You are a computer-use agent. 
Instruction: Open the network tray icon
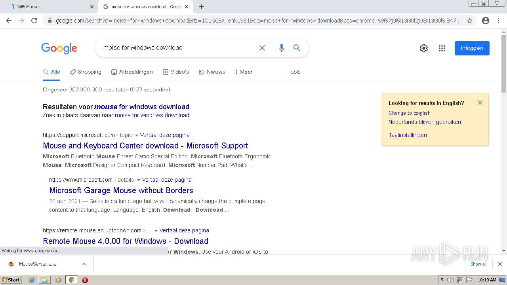(x=459, y=280)
